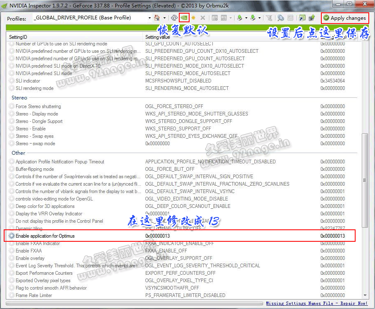
Task: Click the home profile icon
Action: click(x=157, y=18)
